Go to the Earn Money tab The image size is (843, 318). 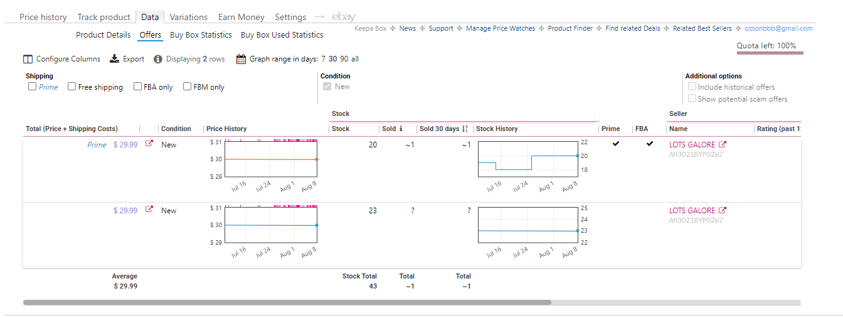pos(241,17)
